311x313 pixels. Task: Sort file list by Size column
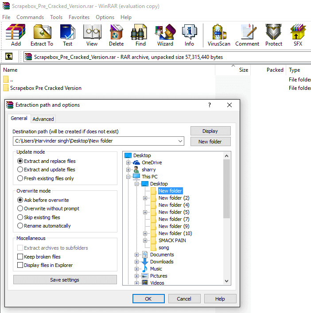click(x=233, y=70)
